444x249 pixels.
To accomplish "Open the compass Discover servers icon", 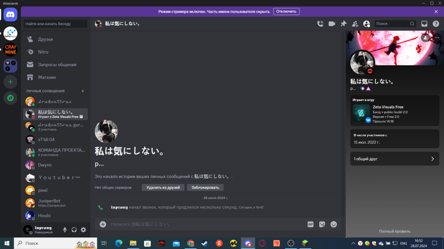I will pyautogui.click(x=11, y=98).
